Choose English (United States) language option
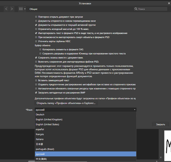 (47, 125)
